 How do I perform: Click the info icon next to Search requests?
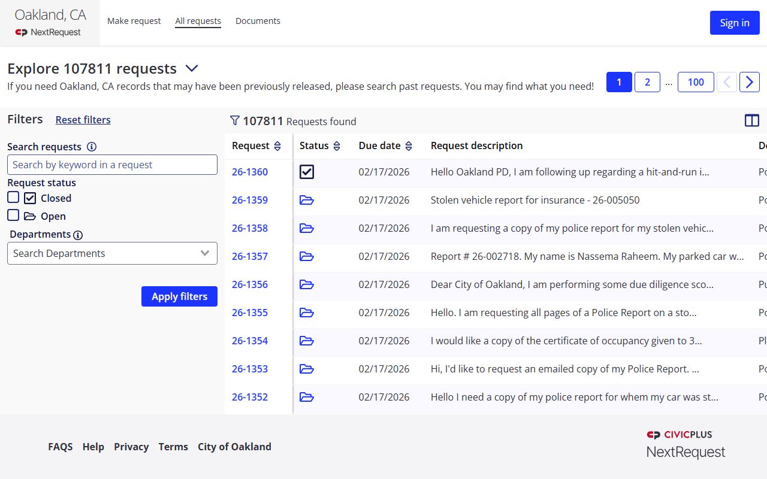point(92,147)
